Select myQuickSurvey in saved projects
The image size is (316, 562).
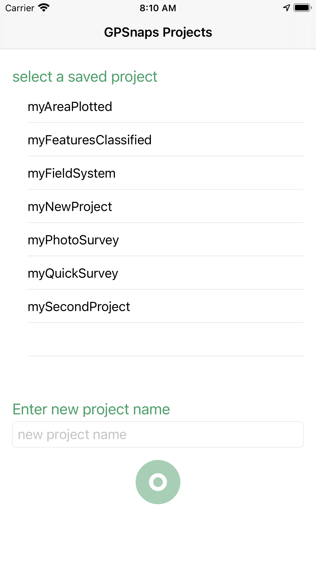pyautogui.click(x=73, y=273)
